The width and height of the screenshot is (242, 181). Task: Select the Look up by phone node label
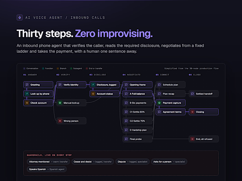click(40, 94)
